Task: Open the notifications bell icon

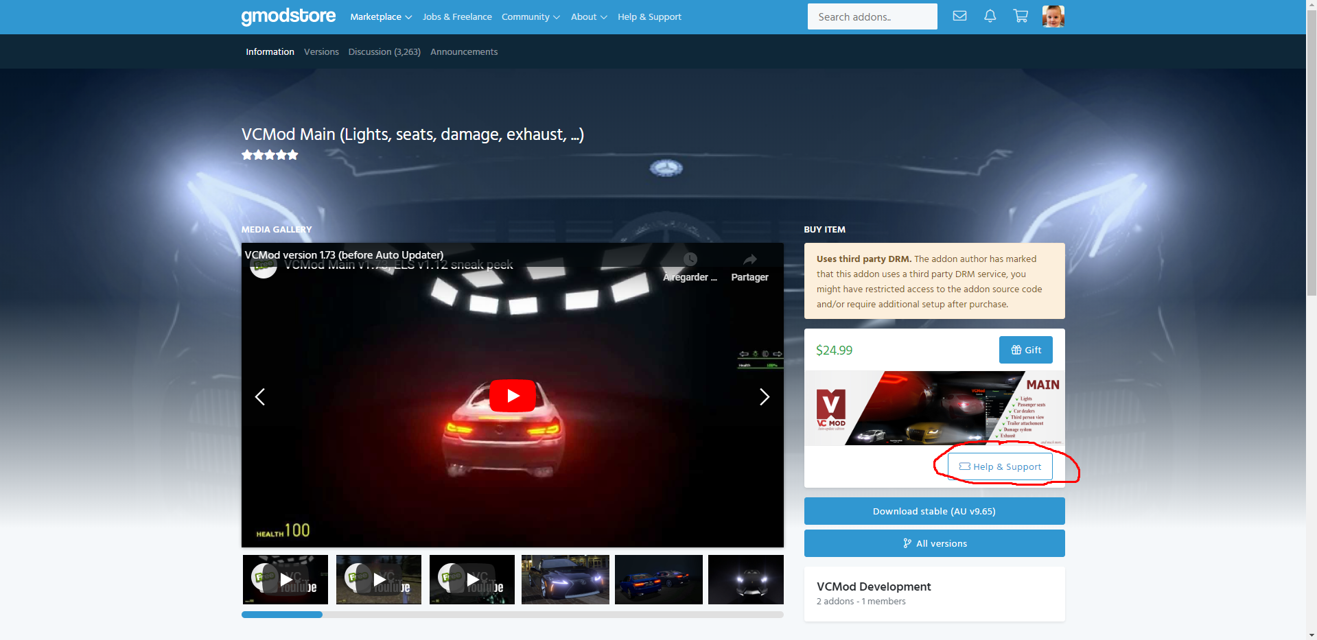Action: 990,16
